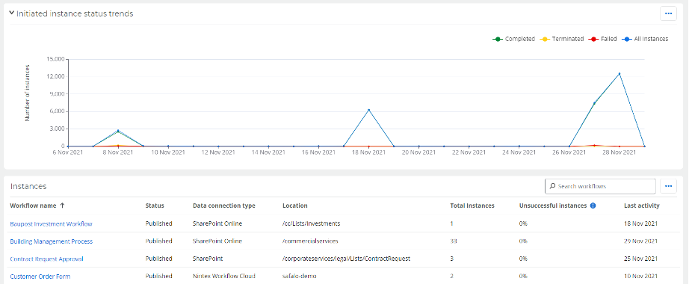Click the search magnifier icon
Viewport: 689px width, 284px height.
click(x=552, y=186)
